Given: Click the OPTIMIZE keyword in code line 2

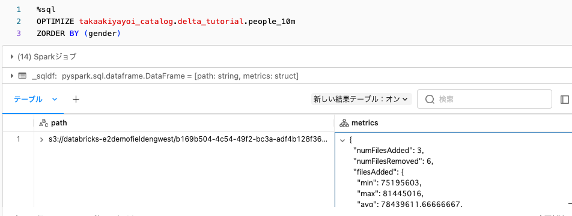Looking at the screenshot, I should tap(55, 22).
